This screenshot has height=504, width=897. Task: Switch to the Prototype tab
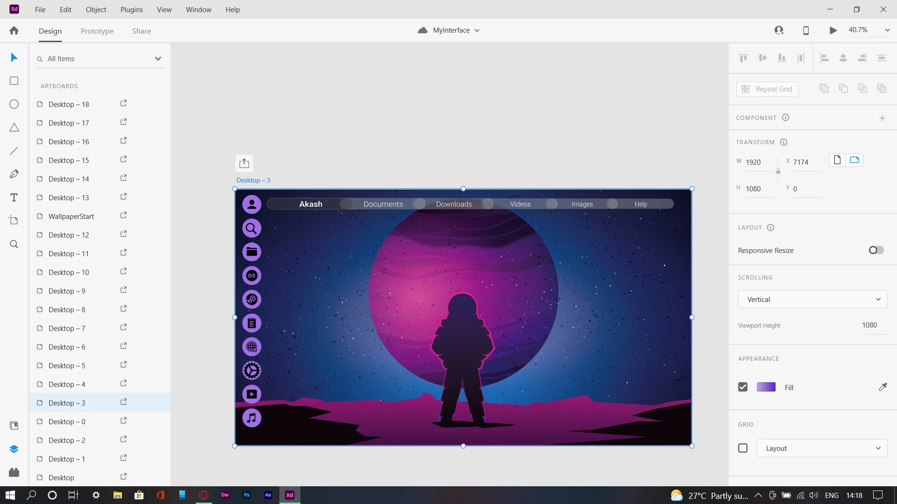tap(97, 31)
